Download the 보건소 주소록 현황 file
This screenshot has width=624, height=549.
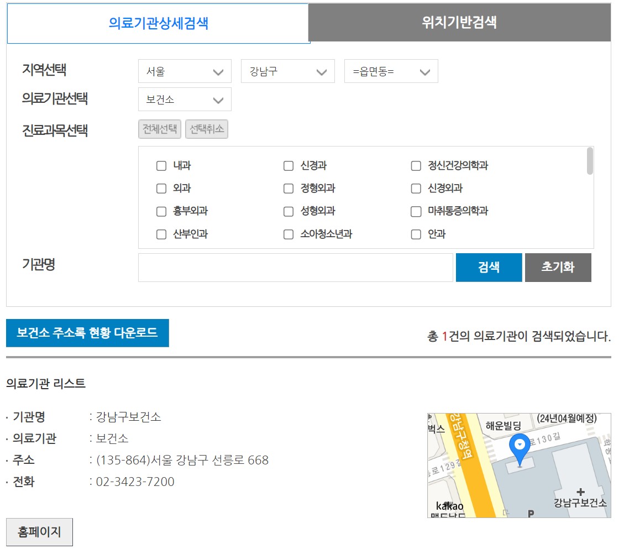click(87, 333)
